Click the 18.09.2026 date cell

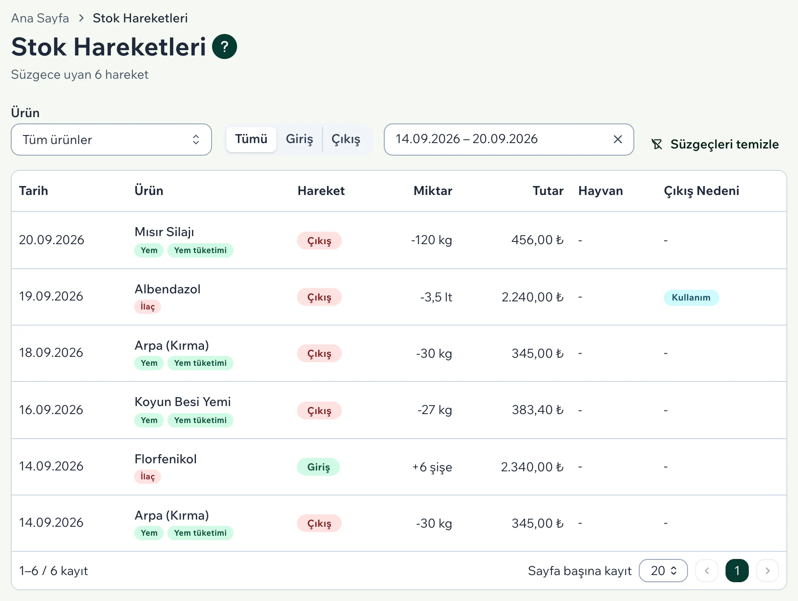click(x=51, y=352)
